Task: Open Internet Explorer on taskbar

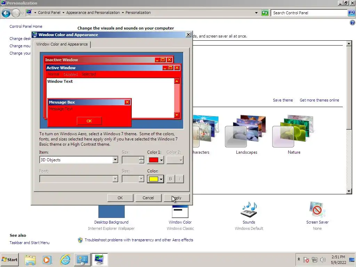Action: tap(65, 259)
